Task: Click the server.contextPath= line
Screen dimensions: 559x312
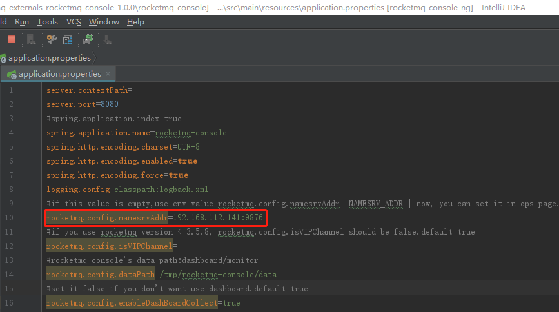Action: click(90, 90)
